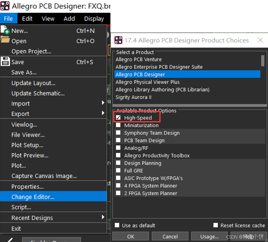Choose the Save menu entry
Screen dimensions: 268x242
click(53, 62)
